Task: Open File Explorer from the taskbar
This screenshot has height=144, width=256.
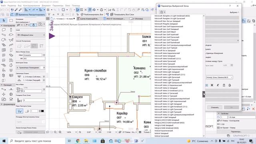Action: tap(86, 141)
